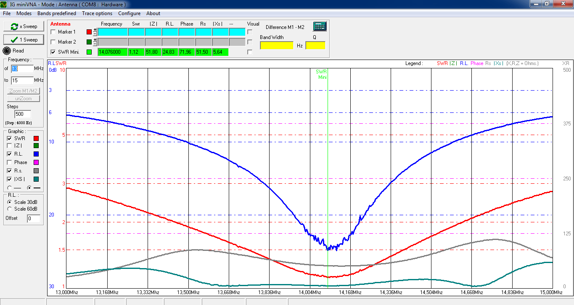Increment Marker 1 with the plus stepper
This screenshot has height=305, width=574.
pos(95,30)
